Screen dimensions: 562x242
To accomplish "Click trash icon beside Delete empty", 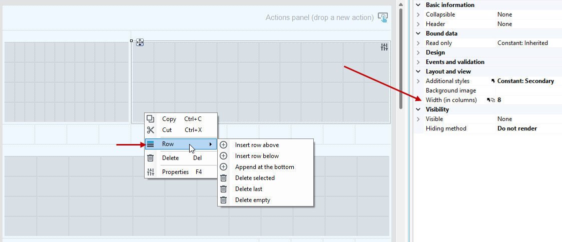I will 223,200.
